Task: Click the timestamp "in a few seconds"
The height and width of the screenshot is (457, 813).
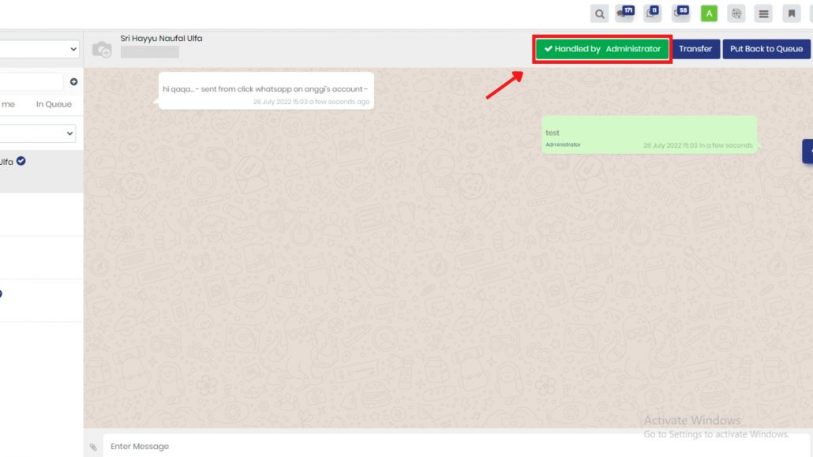Action: click(726, 145)
